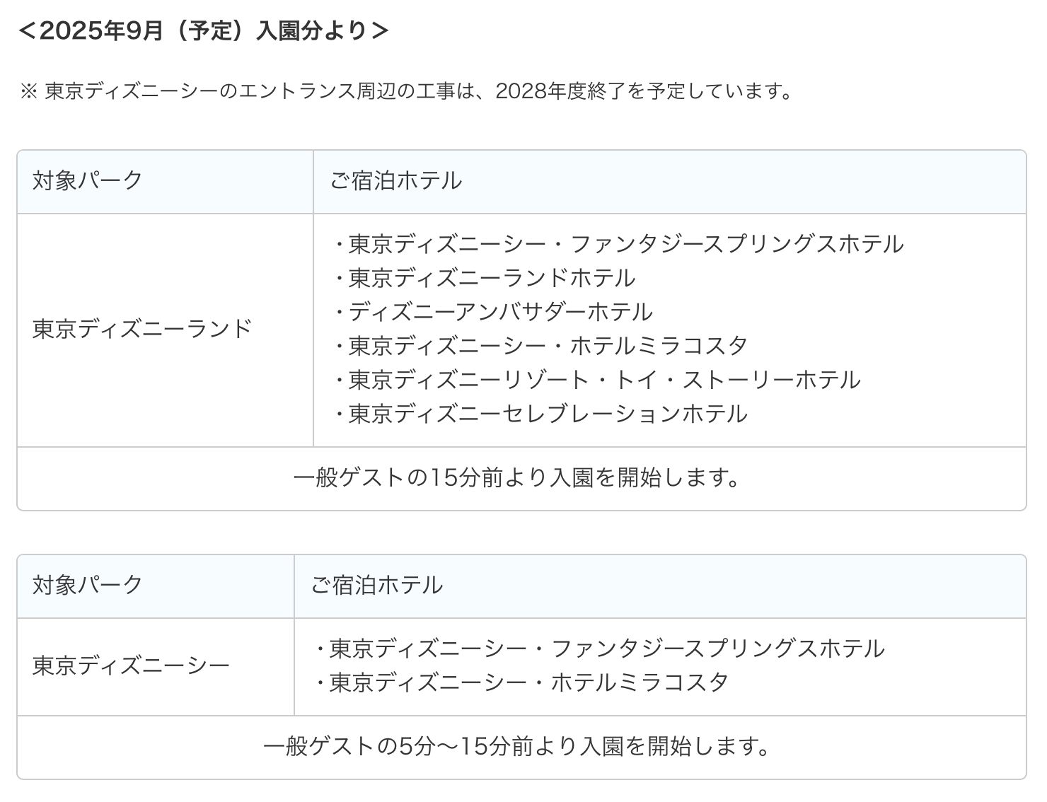Viewport: 1047px width, 802px height.
Task: Click the 東京ディズニーランドホテル list item
Action: pos(492,278)
